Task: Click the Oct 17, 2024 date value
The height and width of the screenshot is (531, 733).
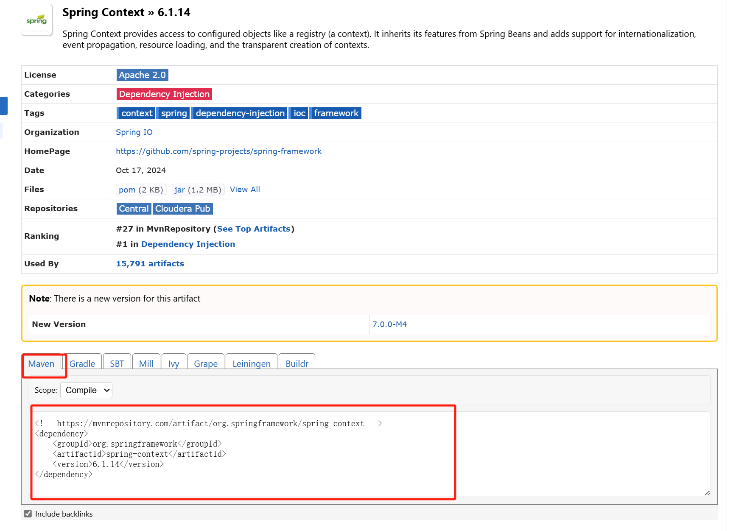Action: coord(141,170)
